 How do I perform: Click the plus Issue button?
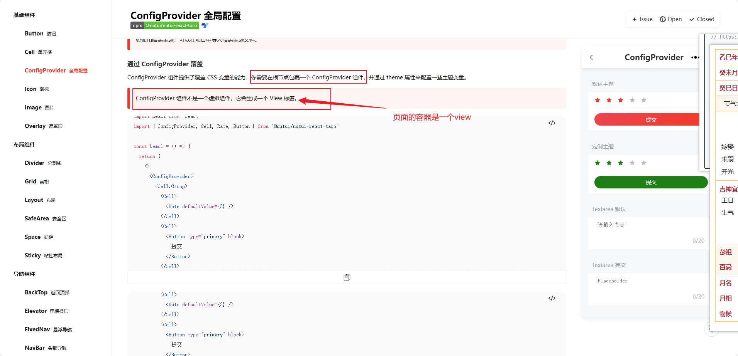pos(642,19)
